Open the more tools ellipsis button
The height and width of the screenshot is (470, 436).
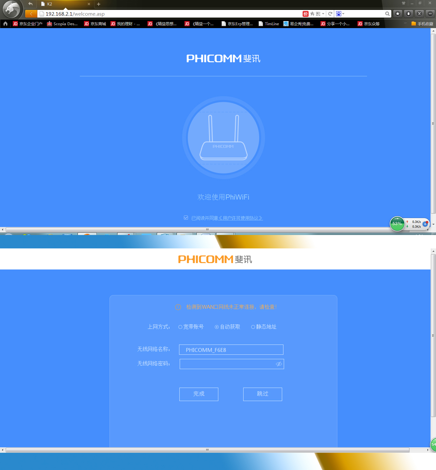tap(430, 14)
